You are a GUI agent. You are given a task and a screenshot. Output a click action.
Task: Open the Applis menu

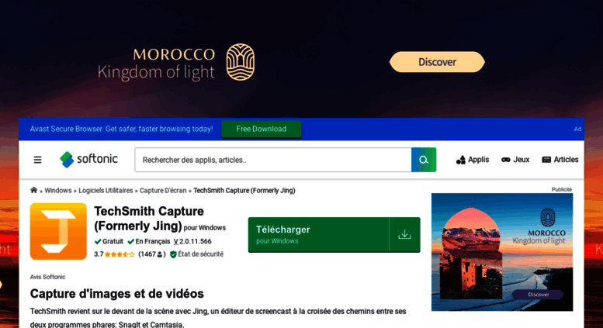(x=473, y=160)
